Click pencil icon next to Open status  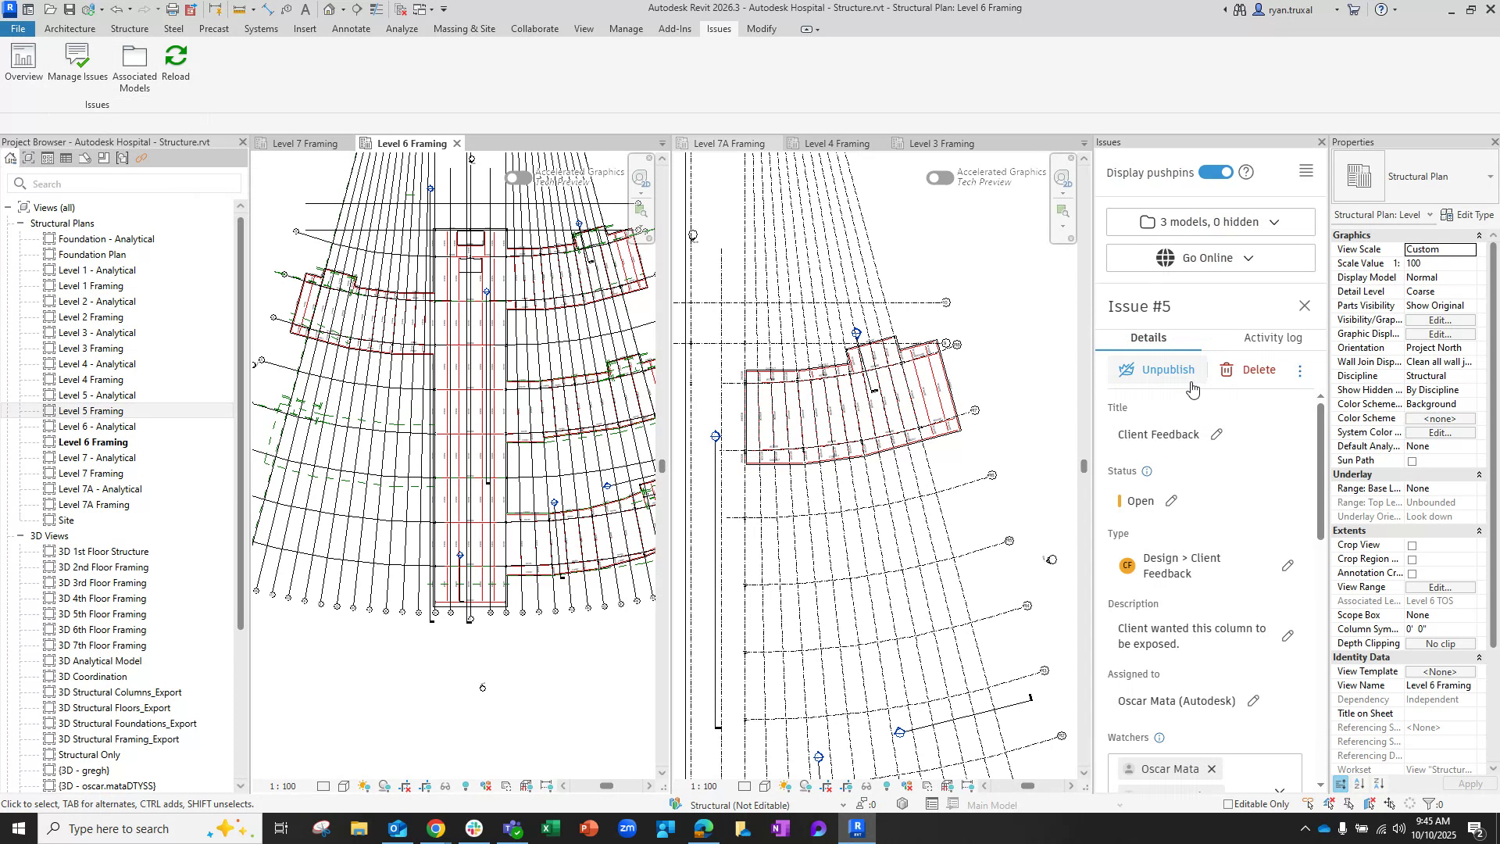[x=1171, y=501]
